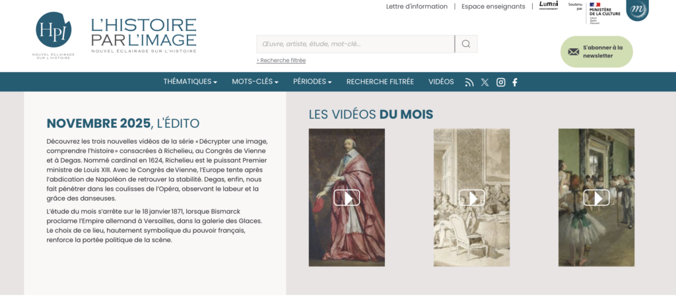Play the Degas dancers video
Viewport: 676px width, 302px height.
point(596,198)
